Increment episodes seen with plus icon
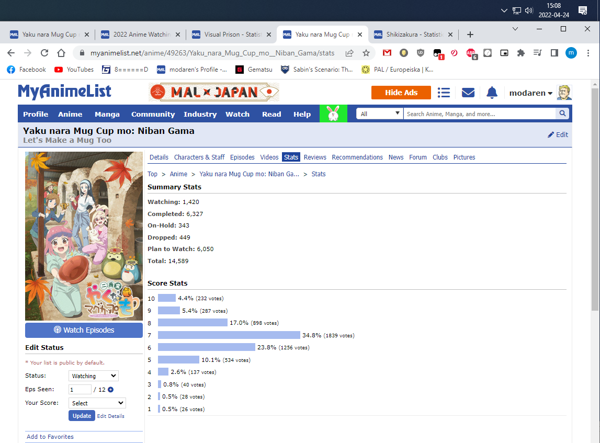 coord(110,390)
